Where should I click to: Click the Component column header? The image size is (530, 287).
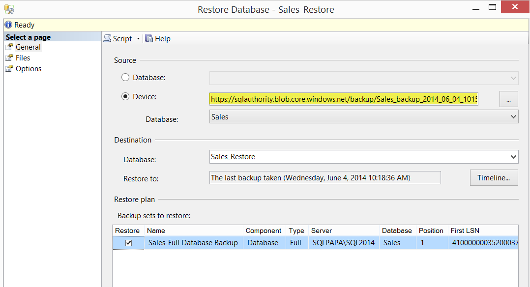coord(265,230)
